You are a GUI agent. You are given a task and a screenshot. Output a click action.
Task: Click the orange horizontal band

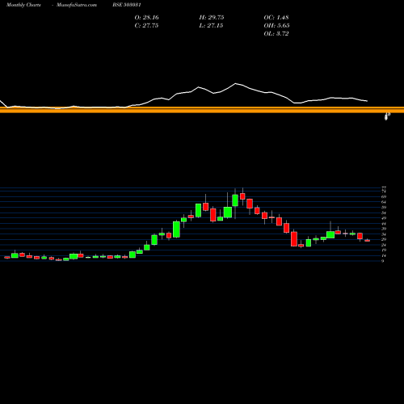[x=202, y=110]
